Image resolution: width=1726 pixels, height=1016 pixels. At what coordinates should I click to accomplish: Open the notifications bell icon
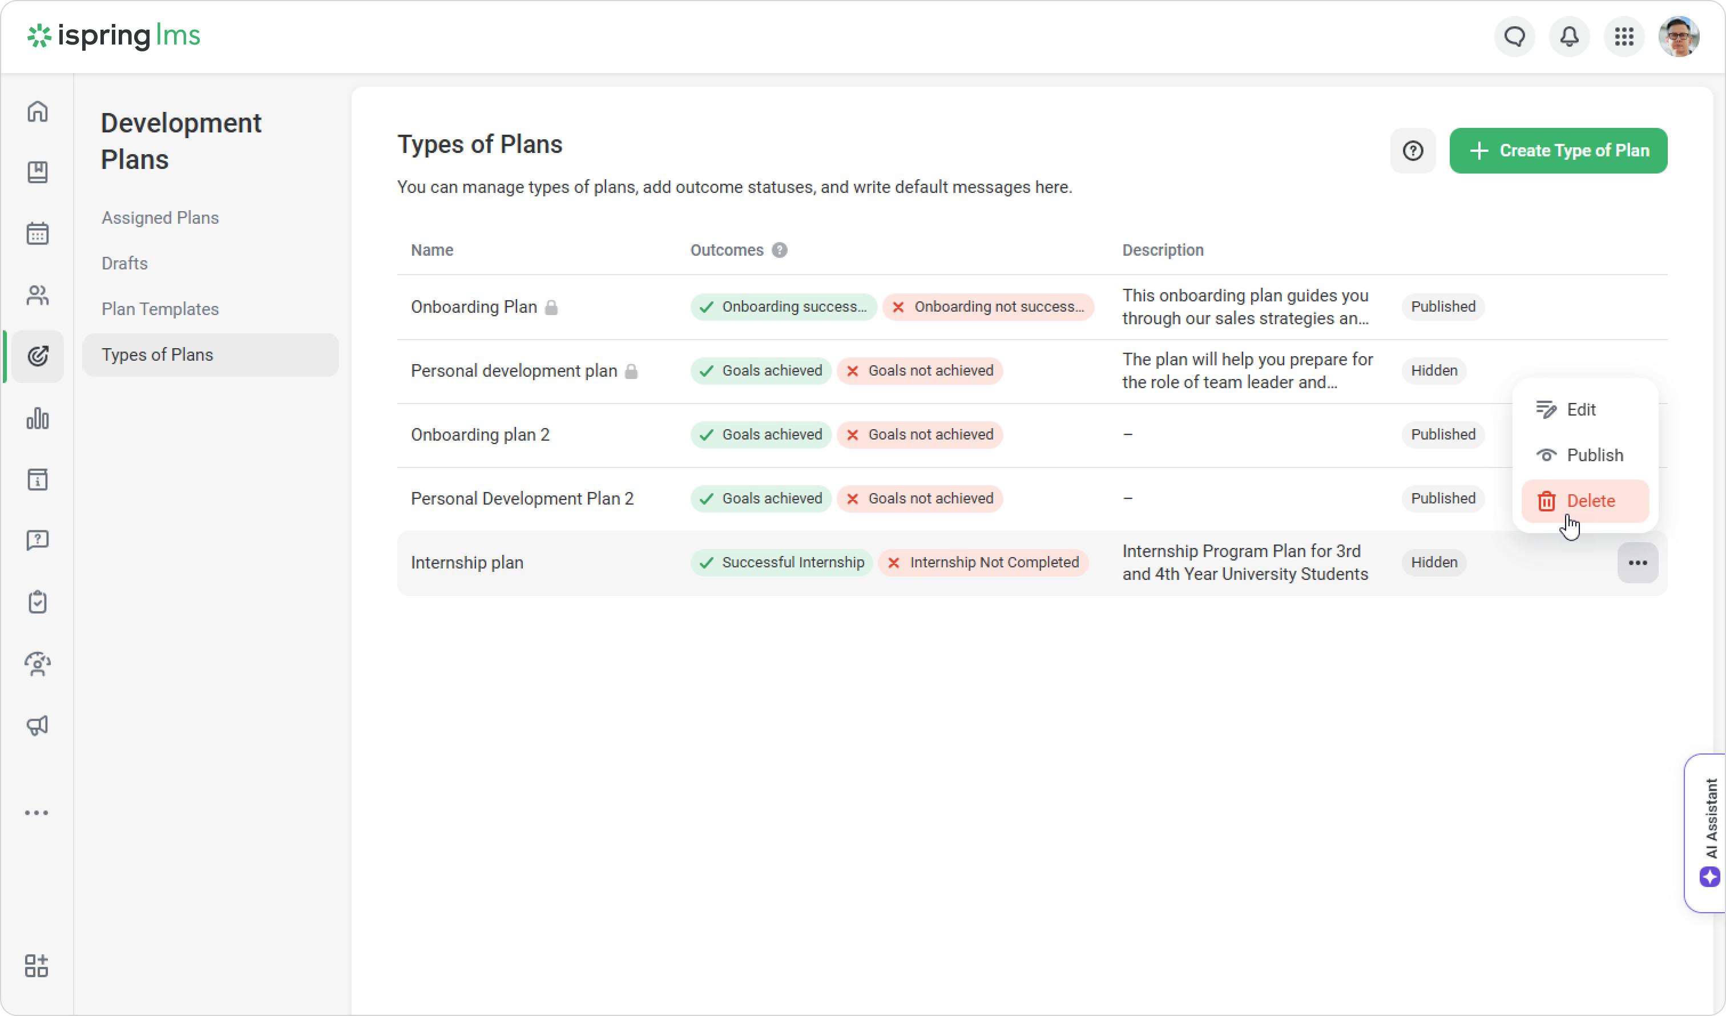[x=1569, y=37]
